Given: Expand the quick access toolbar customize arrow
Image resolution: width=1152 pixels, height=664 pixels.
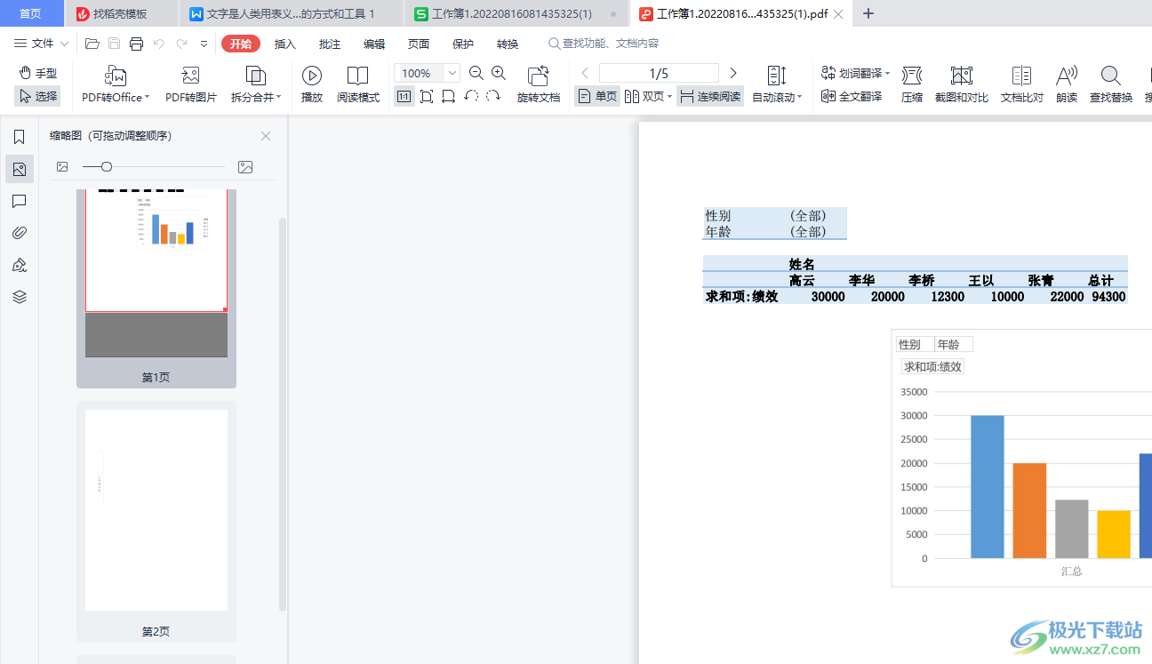Looking at the screenshot, I should 204,44.
